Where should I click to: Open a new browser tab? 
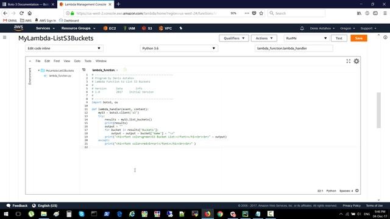pos(118,4)
